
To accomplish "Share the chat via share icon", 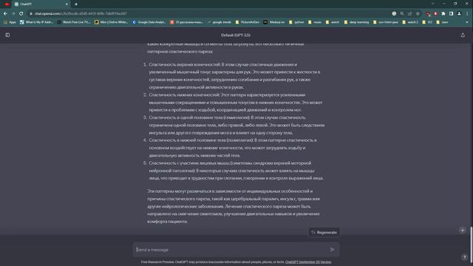I will tap(463, 35).
